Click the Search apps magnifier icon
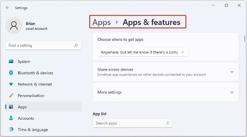The image size is (247, 137). pyautogui.click(x=168, y=123)
